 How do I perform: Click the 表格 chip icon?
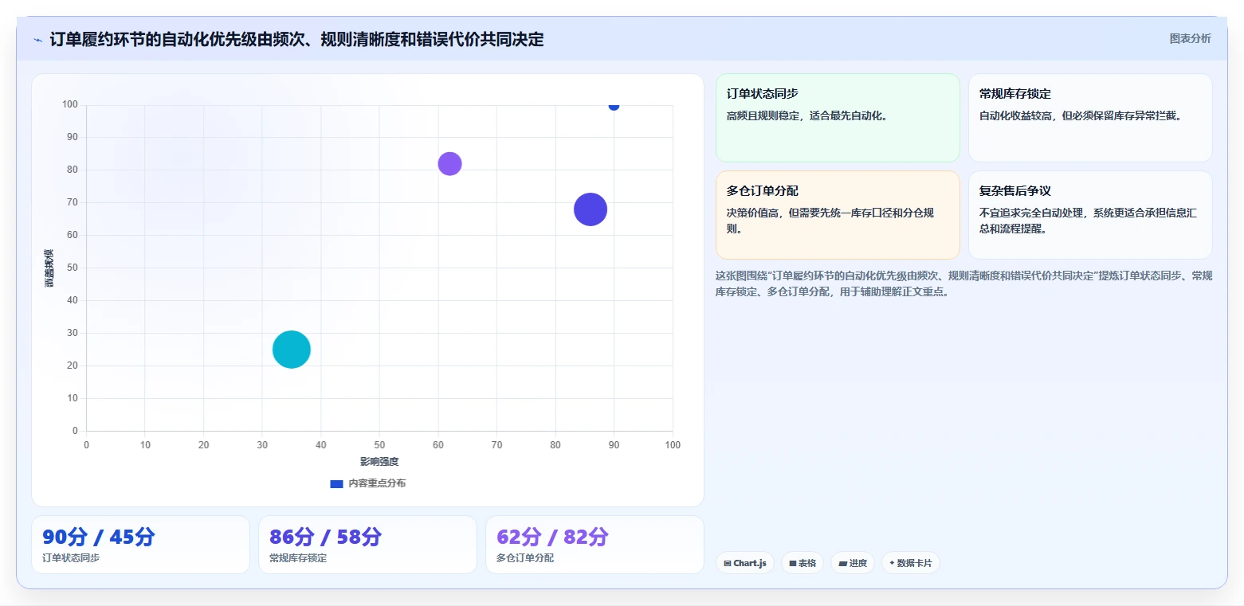793,563
